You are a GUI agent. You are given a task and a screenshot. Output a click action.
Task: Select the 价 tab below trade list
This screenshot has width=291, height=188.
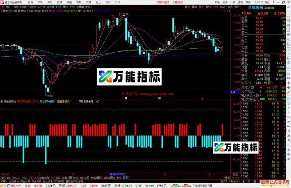pos(249,181)
